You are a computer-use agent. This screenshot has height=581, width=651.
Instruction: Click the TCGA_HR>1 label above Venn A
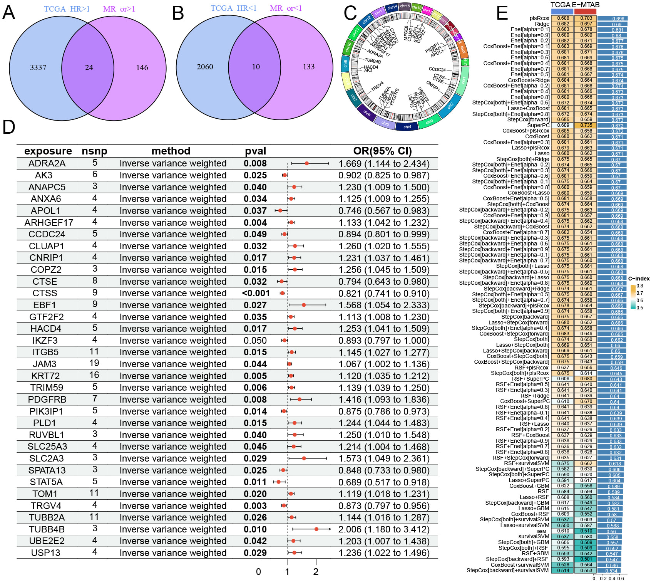67,9
